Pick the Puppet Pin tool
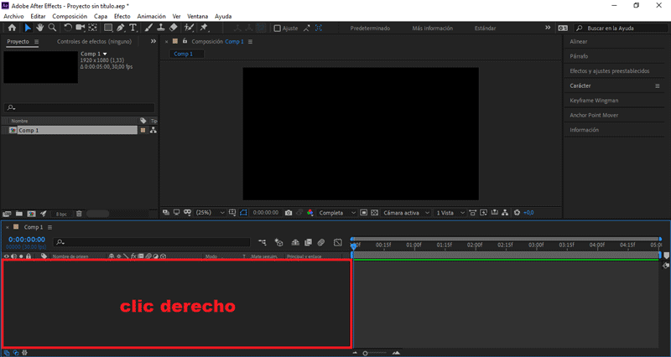 pos(204,28)
